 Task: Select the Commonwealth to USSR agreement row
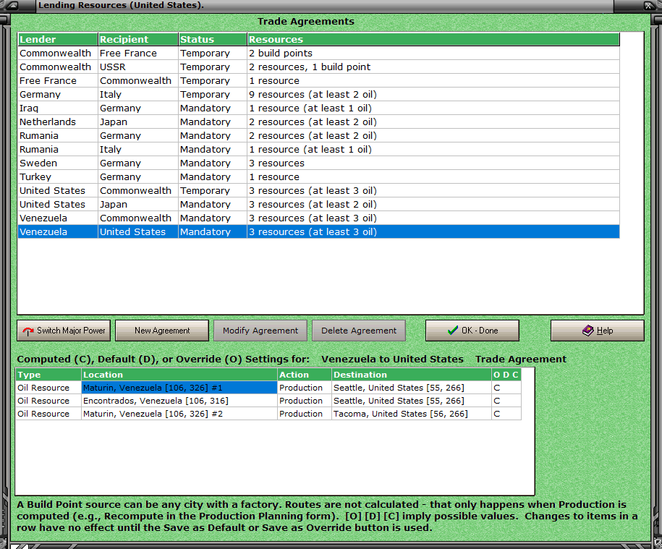pos(319,67)
